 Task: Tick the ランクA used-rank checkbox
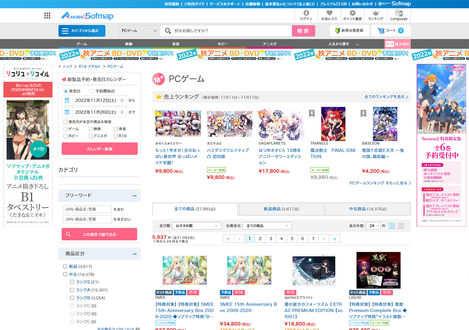click(72, 290)
